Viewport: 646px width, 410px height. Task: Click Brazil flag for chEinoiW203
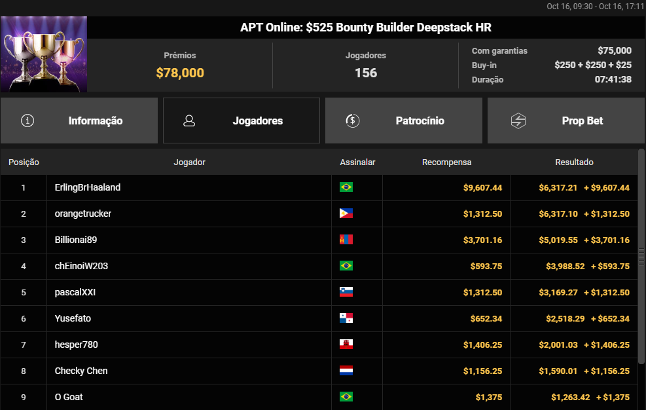coord(346,266)
